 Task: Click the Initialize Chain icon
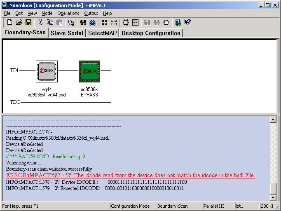83,22
